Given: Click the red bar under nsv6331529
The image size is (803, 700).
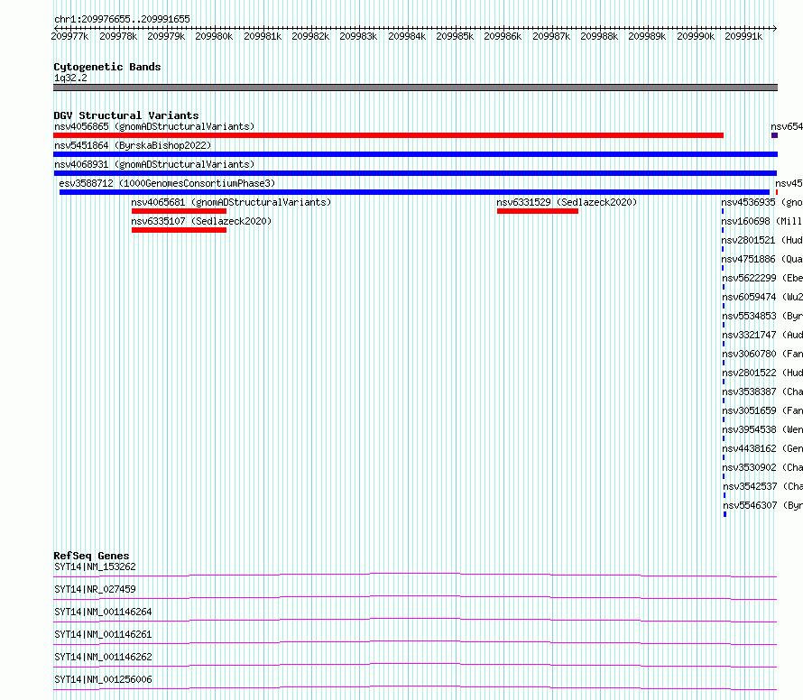Looking at the screenshot, I should pos(538,211).
